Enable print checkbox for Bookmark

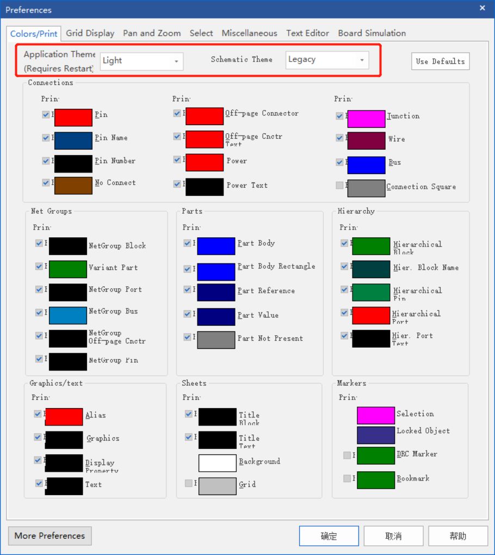[347, 478]
